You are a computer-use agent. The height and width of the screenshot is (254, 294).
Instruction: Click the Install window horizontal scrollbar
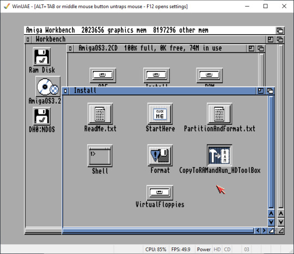click(x=158, y=231)
